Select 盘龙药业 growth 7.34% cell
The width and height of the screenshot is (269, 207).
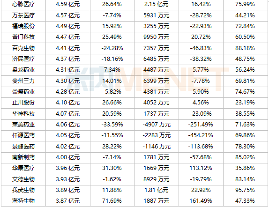(112, 70)
